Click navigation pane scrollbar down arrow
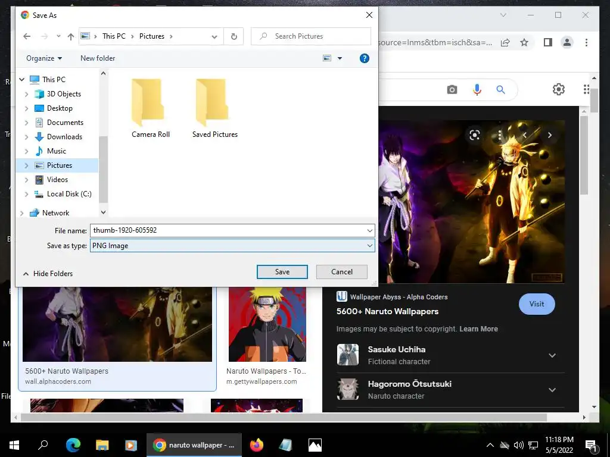The image size is (610, 457). (103, 212)
